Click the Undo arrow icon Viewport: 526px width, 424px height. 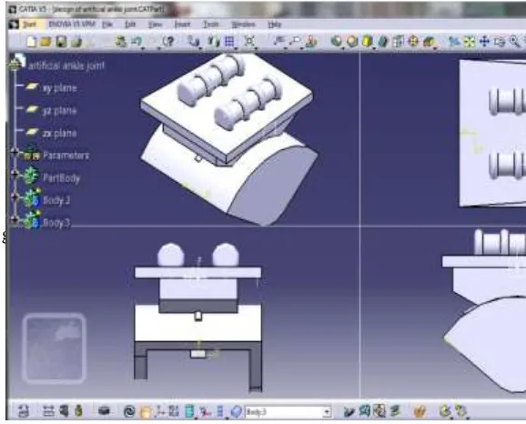click(x=136, y=42)
